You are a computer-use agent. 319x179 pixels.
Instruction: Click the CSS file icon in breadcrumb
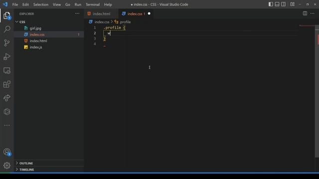click(x=91, y=22)
